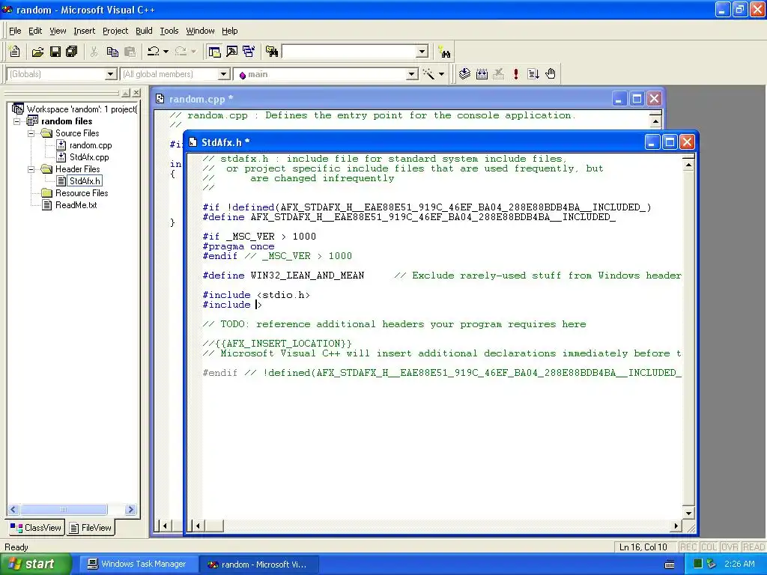767x575 pixels.
Task: Click the StdAfx.h horizontal scroll right arrow
Action: pyautogui.click(x=676, y=526)
